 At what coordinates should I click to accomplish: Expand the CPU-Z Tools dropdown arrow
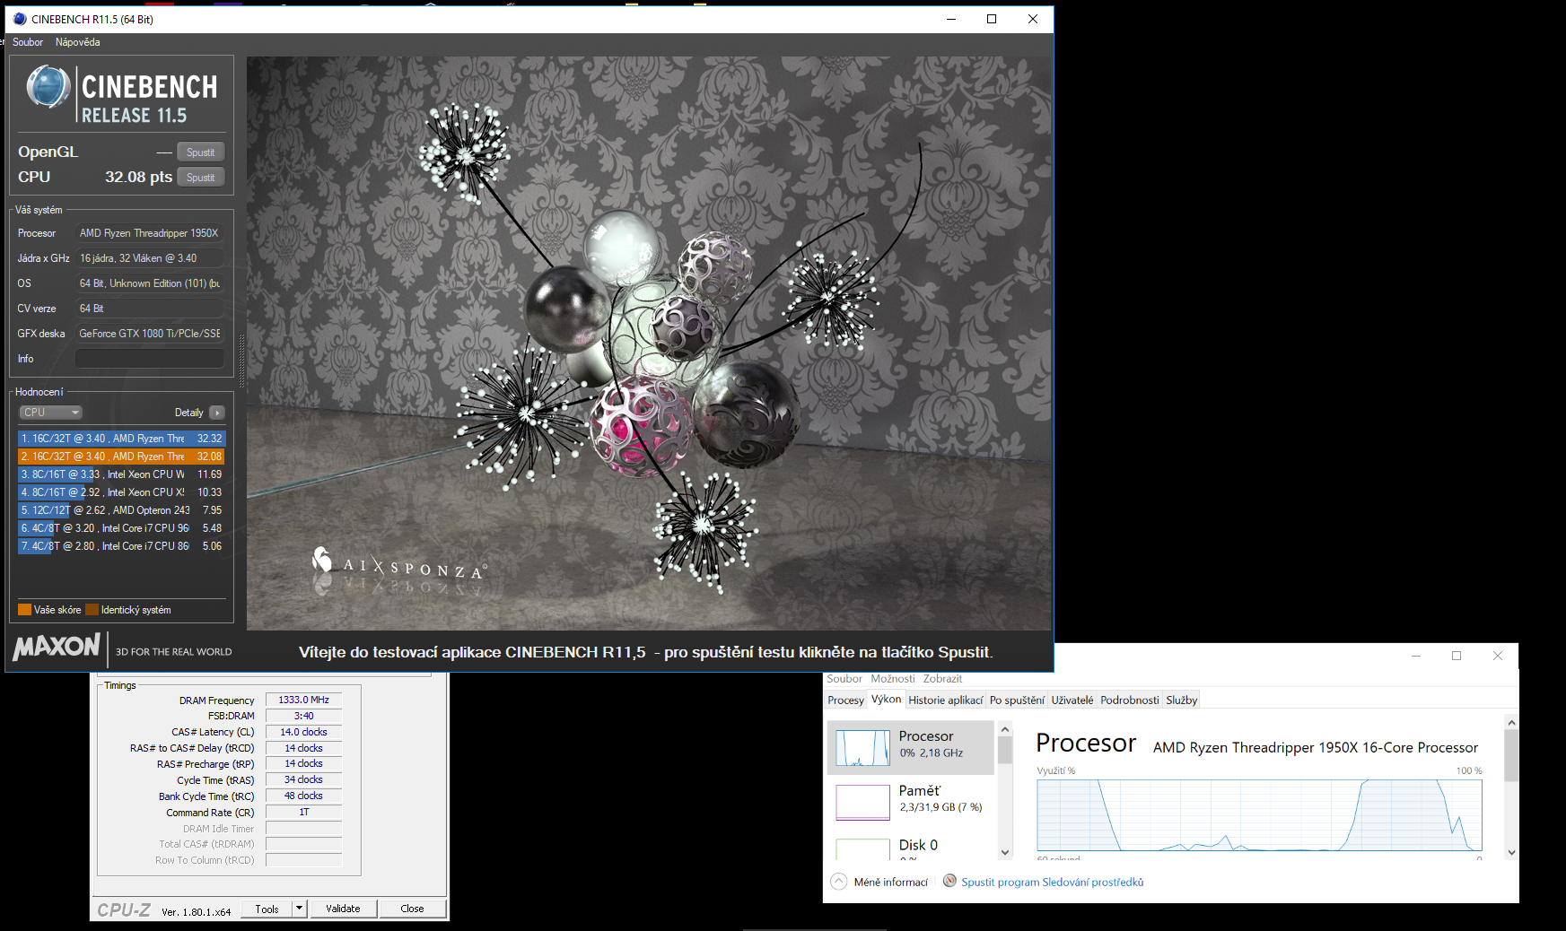coord(300,909)
